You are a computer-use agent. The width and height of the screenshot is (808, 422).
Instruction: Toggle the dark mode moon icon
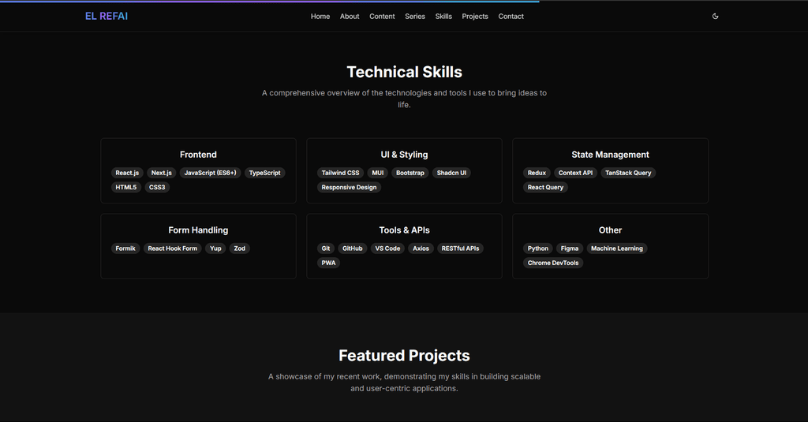[715, 17]
